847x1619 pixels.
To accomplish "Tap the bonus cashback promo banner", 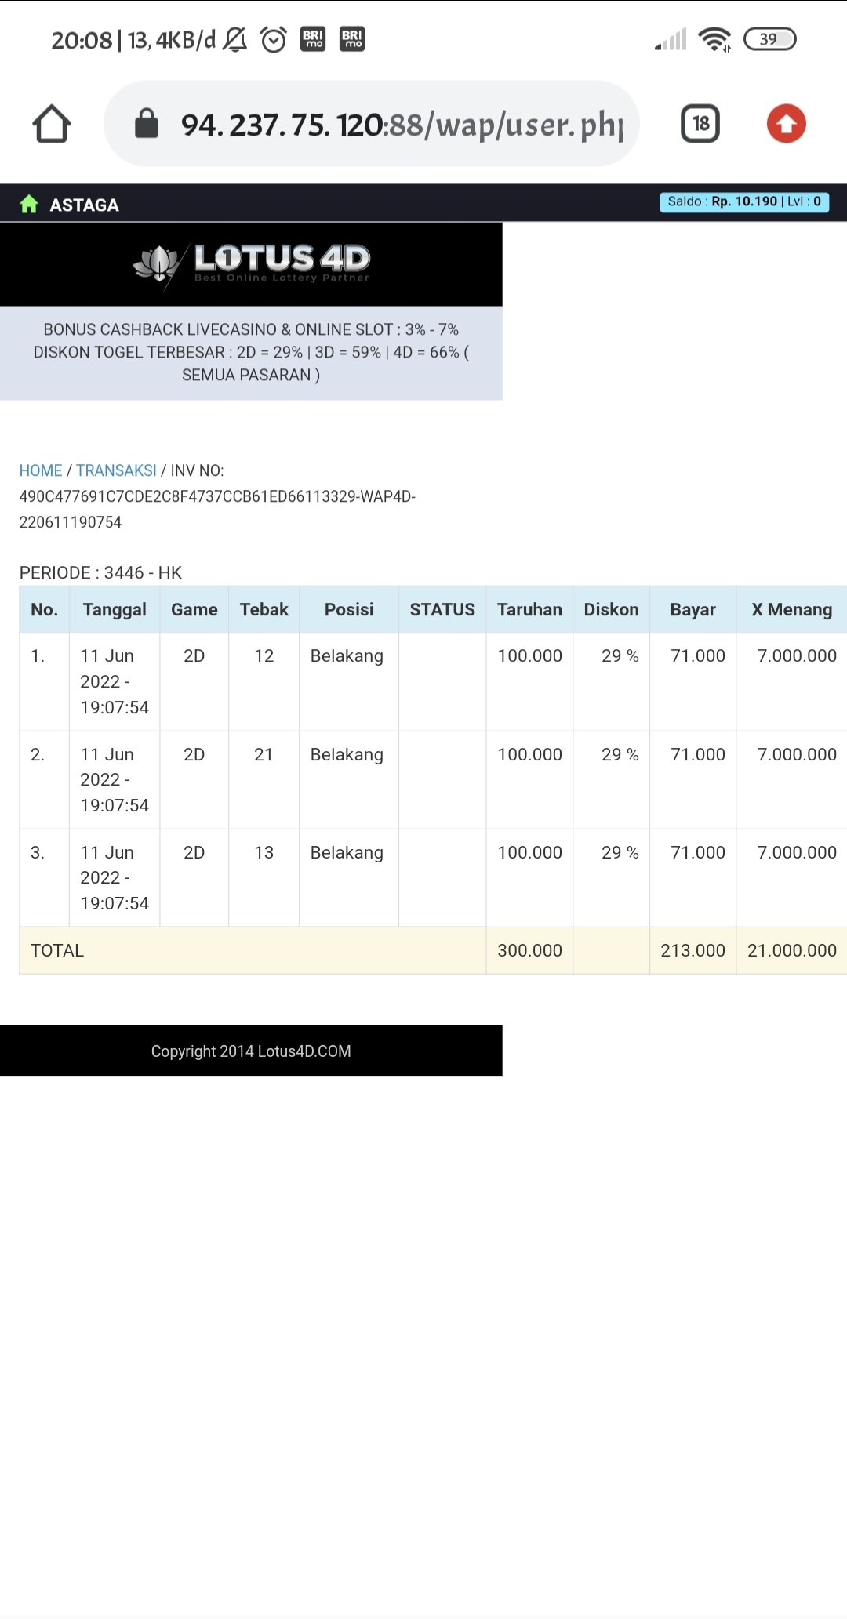I will pos(251,353).
